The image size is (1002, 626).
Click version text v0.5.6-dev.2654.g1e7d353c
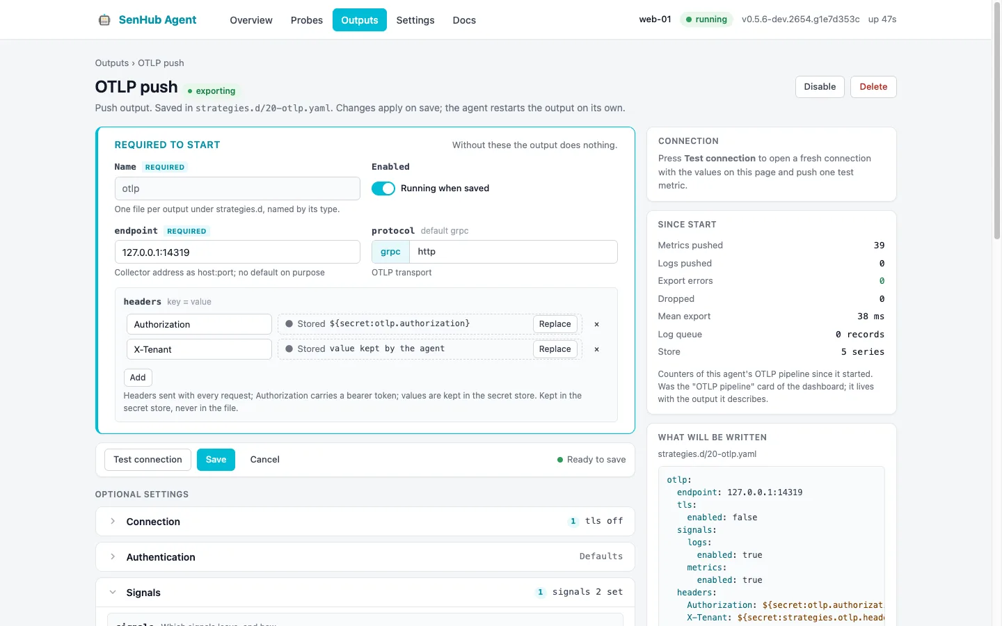click(801, 19)
